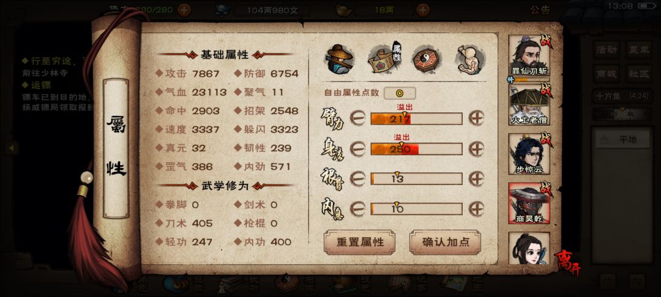
Task: Increase 臂力 with the plus button
Action: pyautogui.click(x=476, y=119)
